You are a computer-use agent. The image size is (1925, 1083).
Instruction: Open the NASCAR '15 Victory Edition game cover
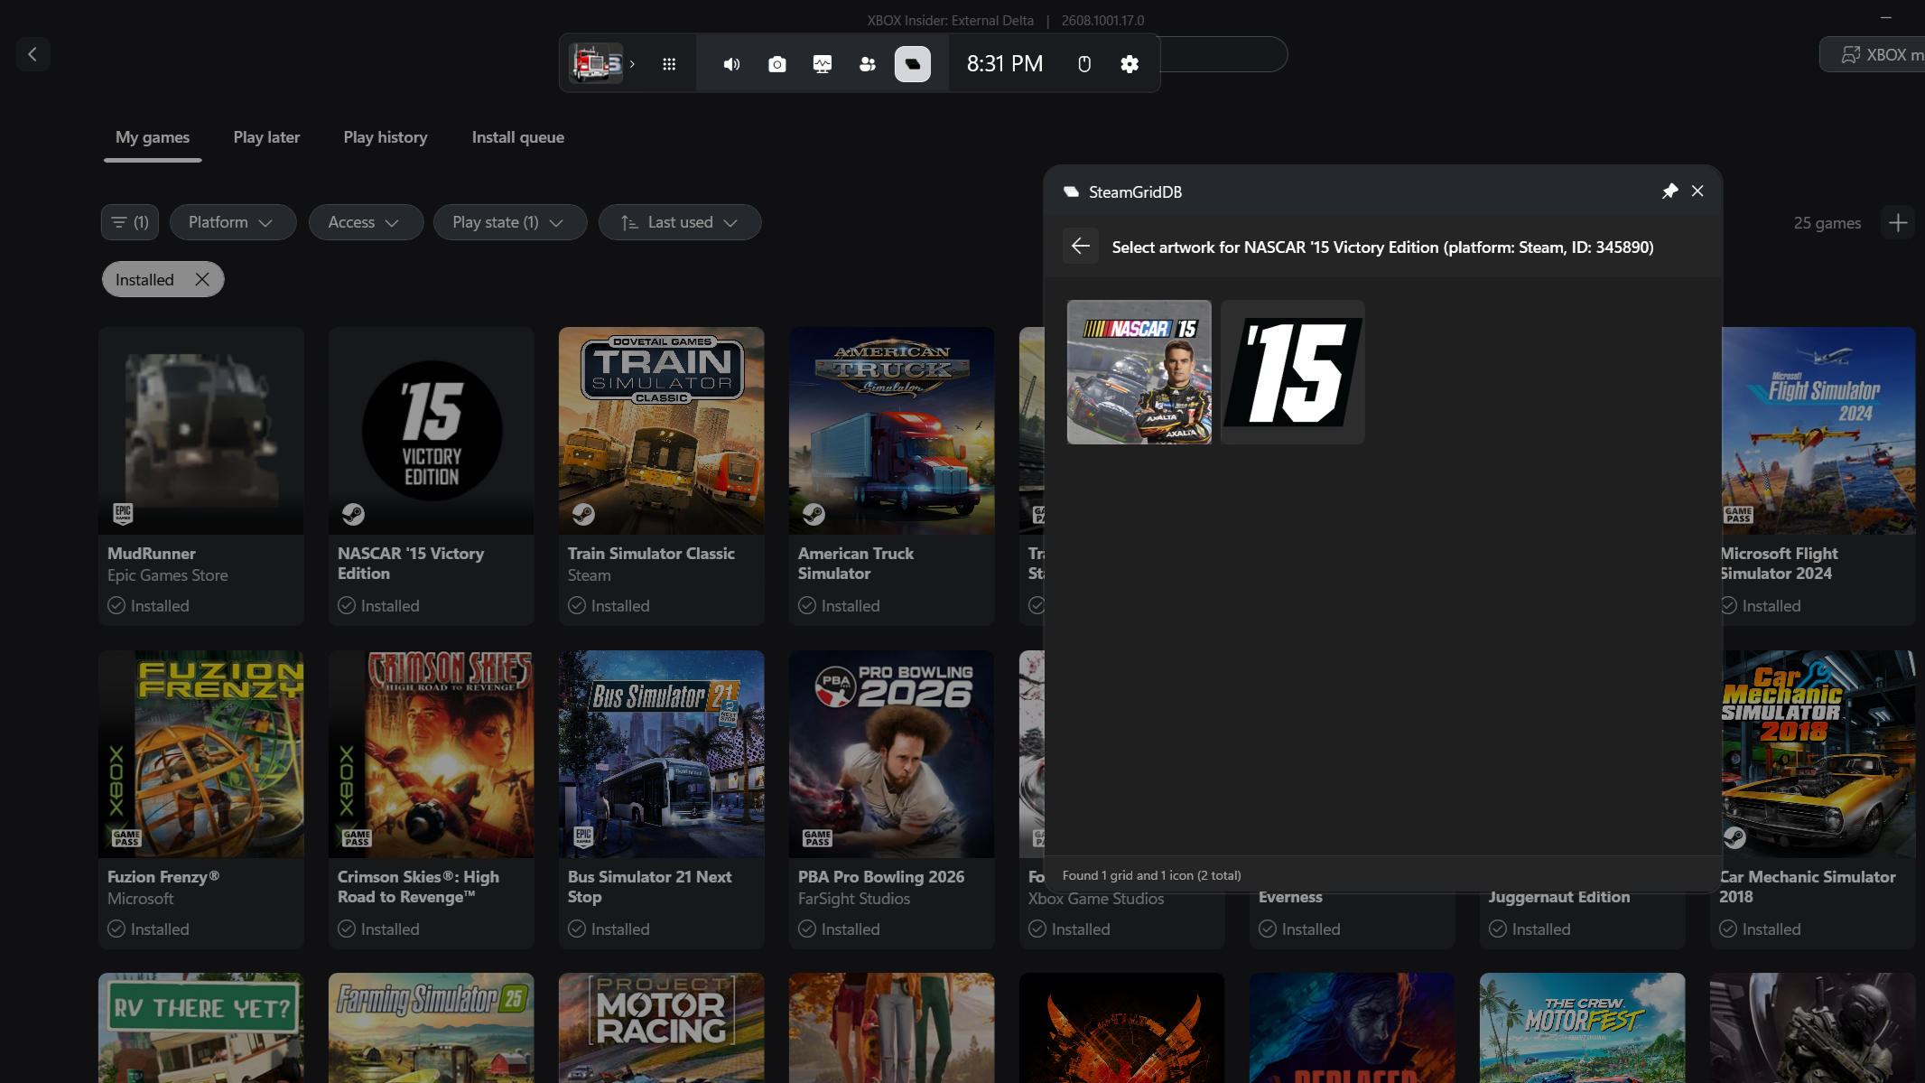coord(432,431)
